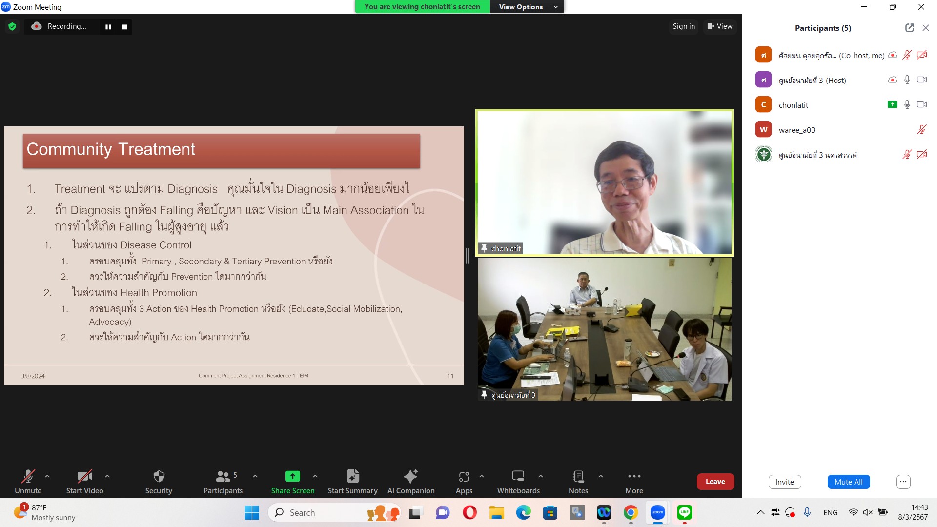The image size is (937, 527).
Task: Click the Windows taskbar Search box
Action: point(322,512)
